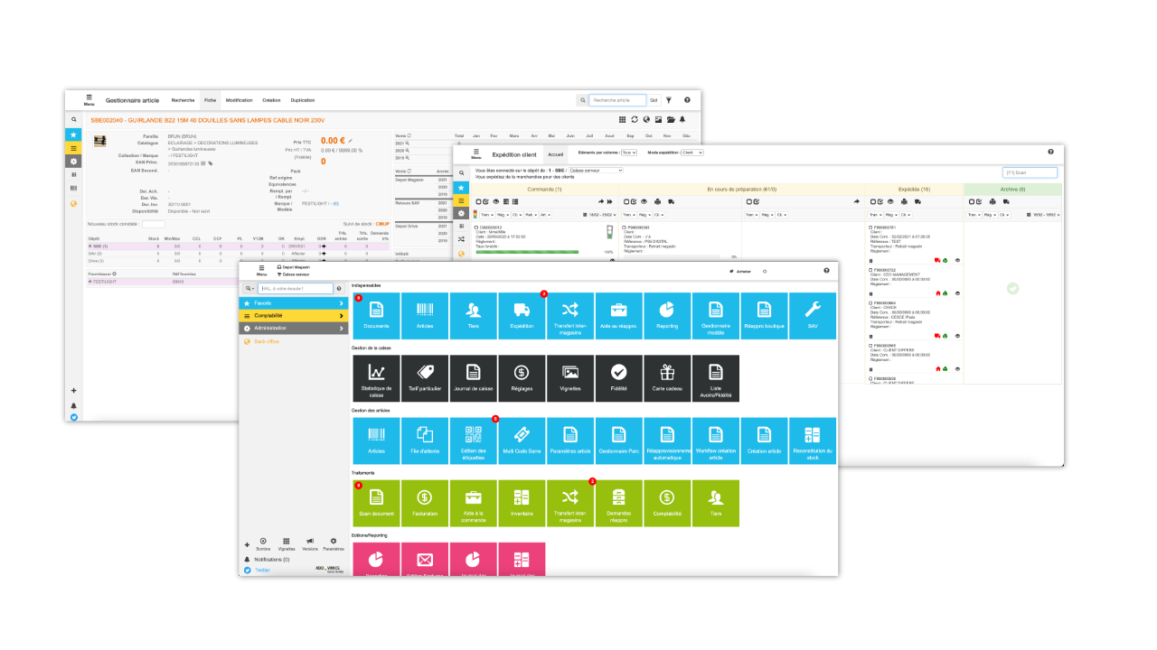Toggle eye visibility icon in Commande column
The width and height of the screenshot is (1157, 650).
496,201
